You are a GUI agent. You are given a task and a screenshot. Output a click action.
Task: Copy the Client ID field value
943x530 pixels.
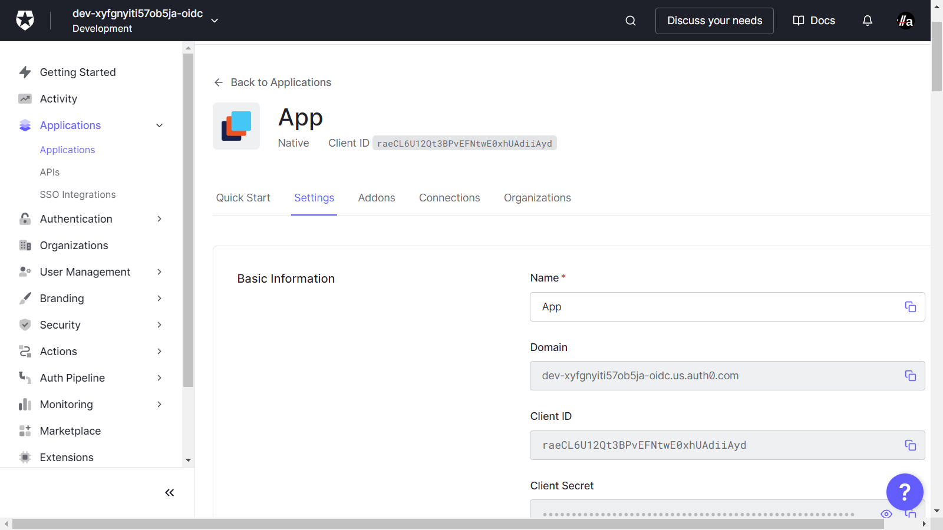pos(910,445)
